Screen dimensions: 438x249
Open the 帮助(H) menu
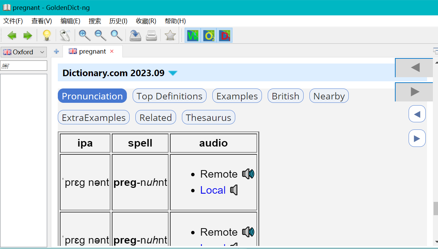[175, 21]
